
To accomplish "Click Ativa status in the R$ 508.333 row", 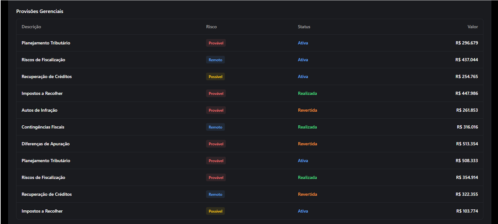I will point(303,161).
